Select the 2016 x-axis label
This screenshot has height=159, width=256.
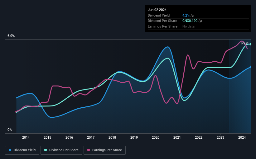pyautogui.click(x=69, y=137)
